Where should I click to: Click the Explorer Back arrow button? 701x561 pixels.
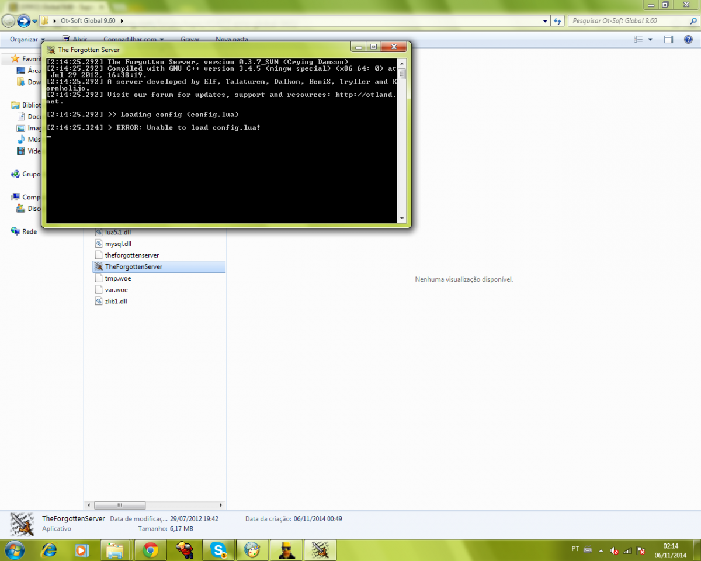pyautogui.click(x=8, y=22)
